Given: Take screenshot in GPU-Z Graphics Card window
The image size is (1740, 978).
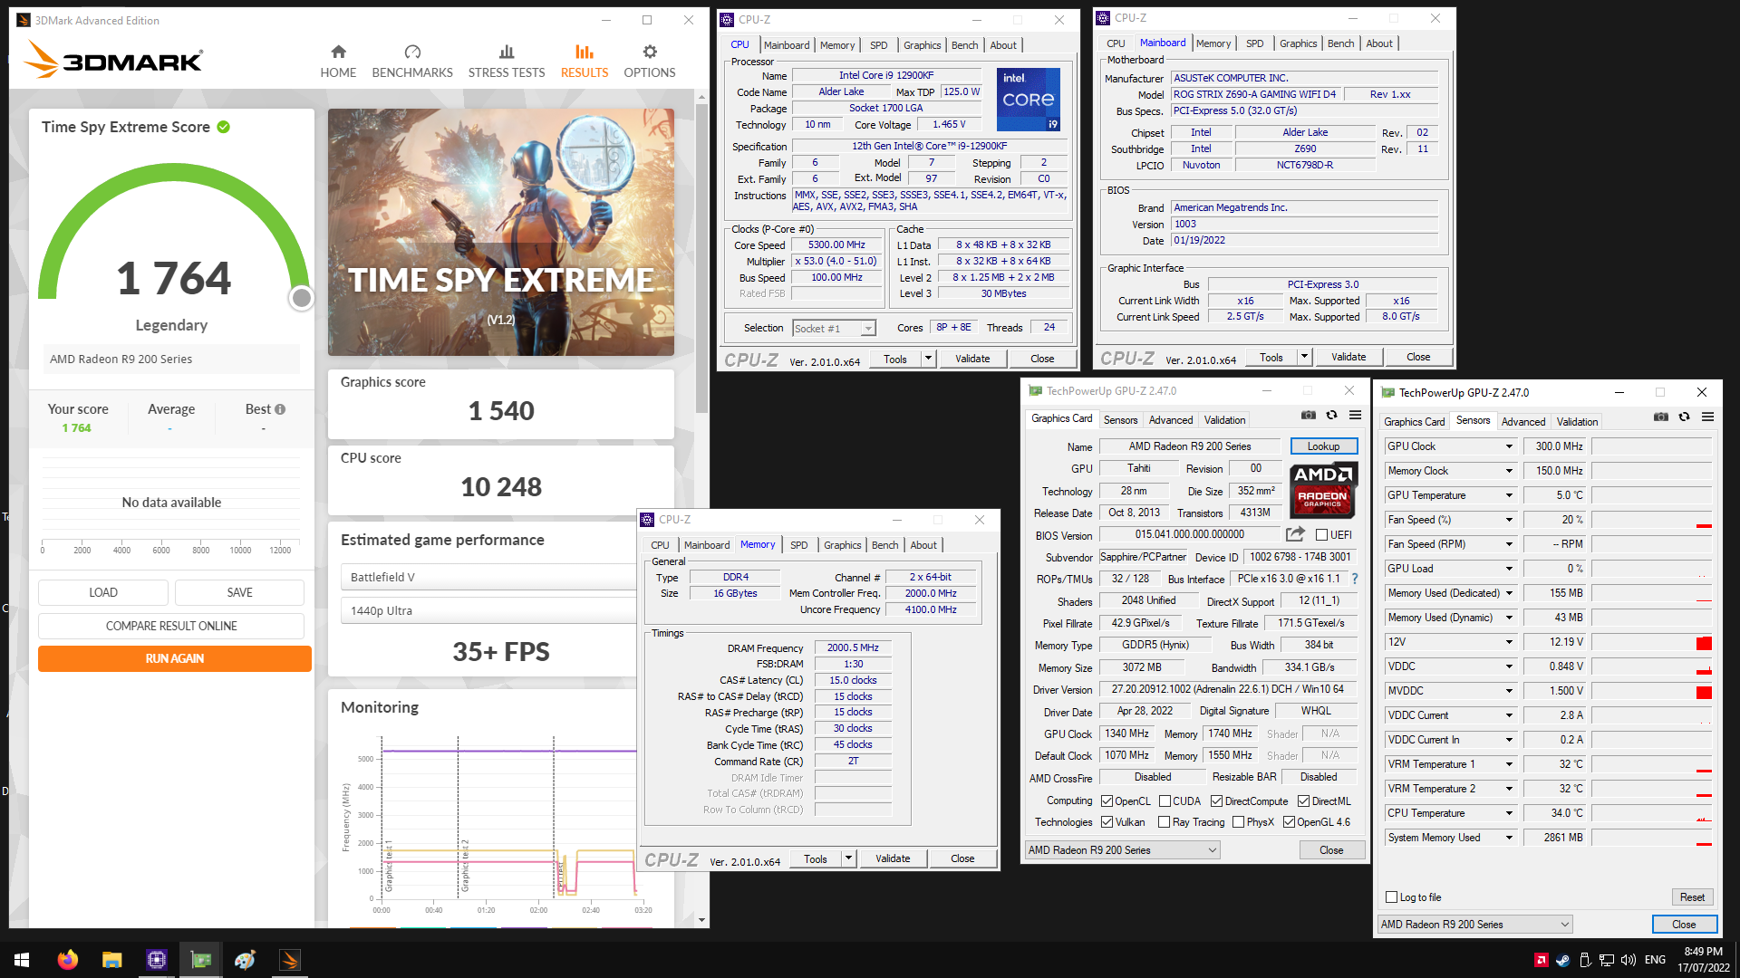Looking at the screenshot, I should pos(1309,415).
